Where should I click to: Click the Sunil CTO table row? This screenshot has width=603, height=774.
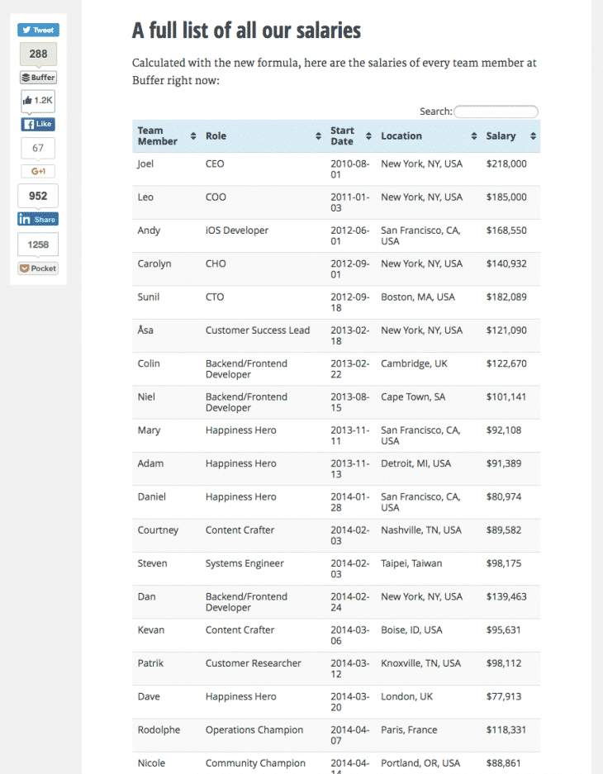(x=335, y=302)
